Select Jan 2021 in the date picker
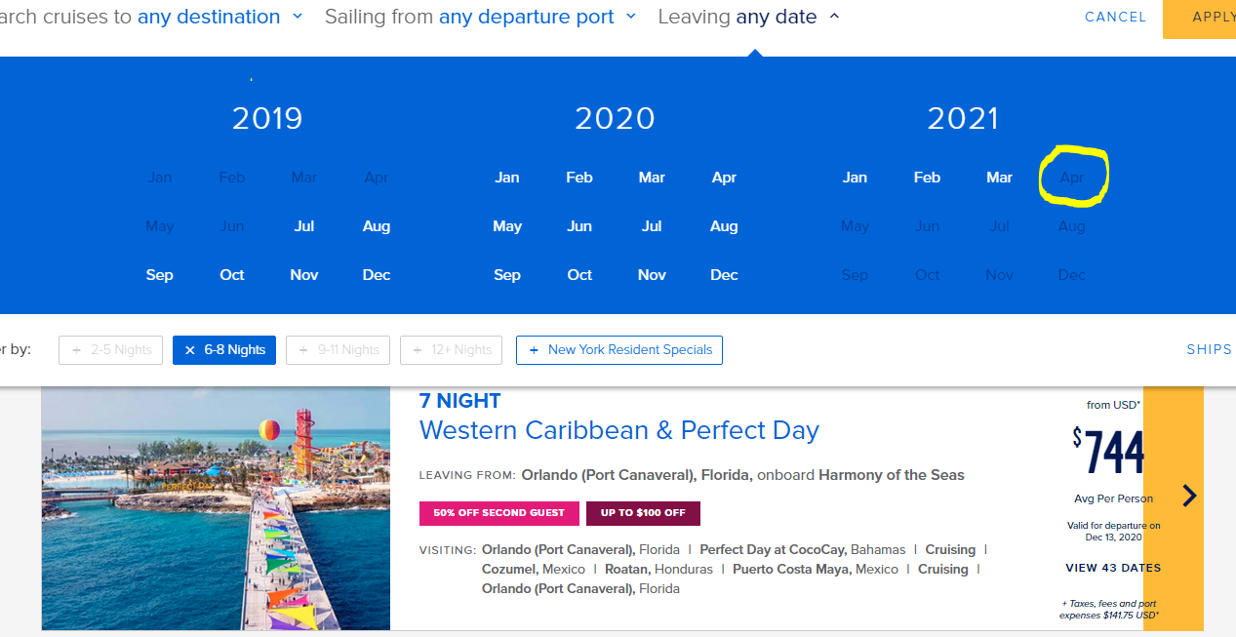 (x=855, y=178)
